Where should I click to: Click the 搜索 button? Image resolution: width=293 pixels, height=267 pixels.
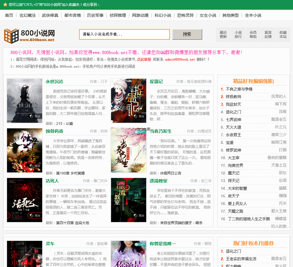pos(187,34)
